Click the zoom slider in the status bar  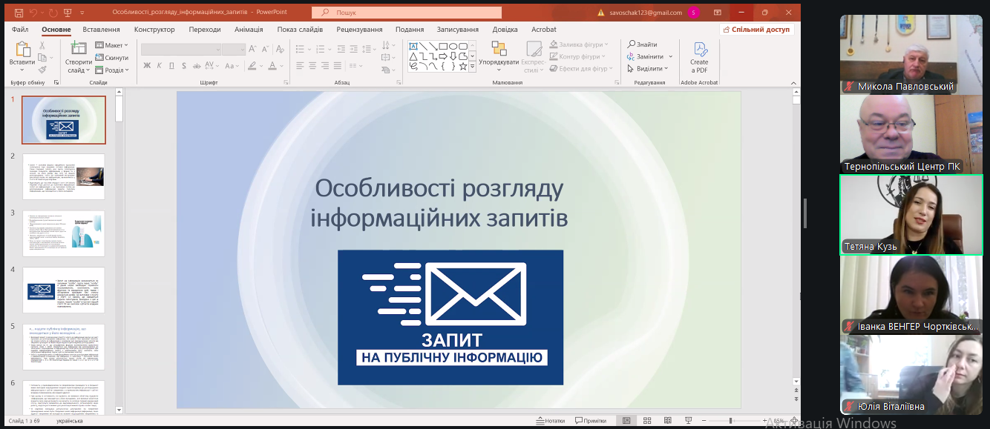coord(730,421)
